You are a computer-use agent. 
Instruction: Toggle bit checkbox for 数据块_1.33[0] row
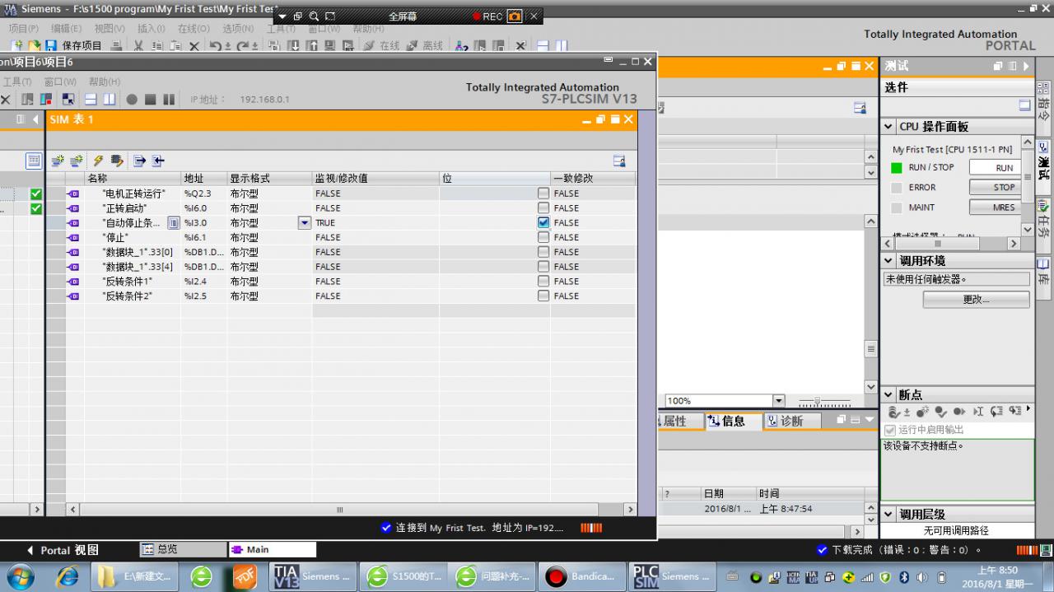[x=543, y=252]
